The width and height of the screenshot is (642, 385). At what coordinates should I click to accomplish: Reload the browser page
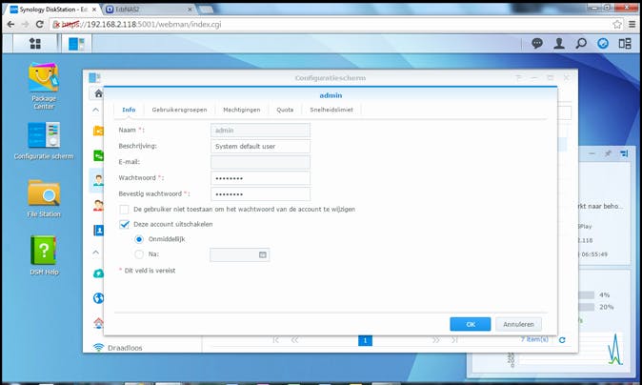[x=39, y=24]
